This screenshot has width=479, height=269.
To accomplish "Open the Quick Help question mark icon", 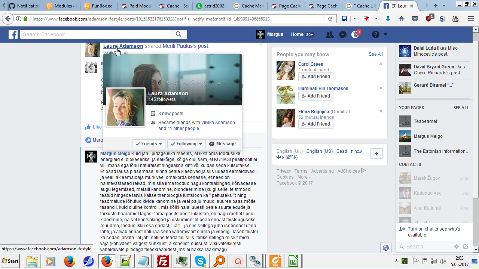I will (x=376, y=34).
